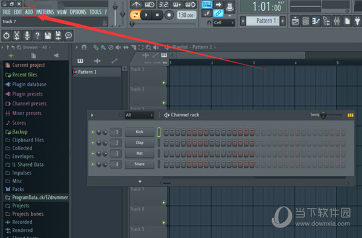This screenshot has height=238, width=362.
Task: Open the channel rack from the toolbar shortcuts
Action: pyautogui.click(x=305, y=21)
